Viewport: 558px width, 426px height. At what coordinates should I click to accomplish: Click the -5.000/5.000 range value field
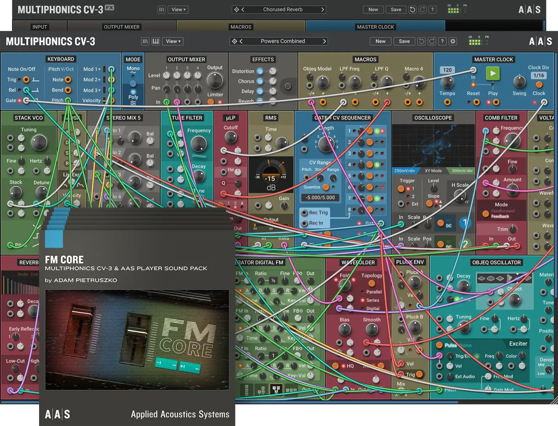pos(320,197)
